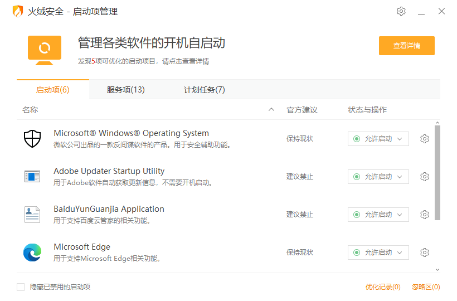Open gear options for Adobe Updater row

[424, 177]
